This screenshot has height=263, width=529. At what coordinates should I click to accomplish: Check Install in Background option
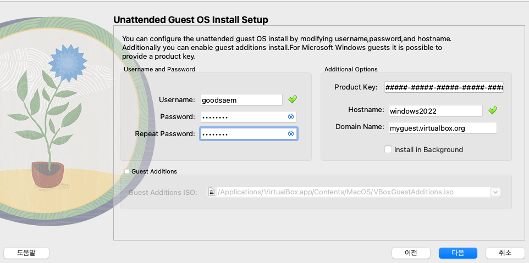coord(388,149)
